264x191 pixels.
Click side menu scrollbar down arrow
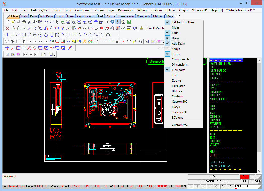pyautogui.click(x=259, y=171)
